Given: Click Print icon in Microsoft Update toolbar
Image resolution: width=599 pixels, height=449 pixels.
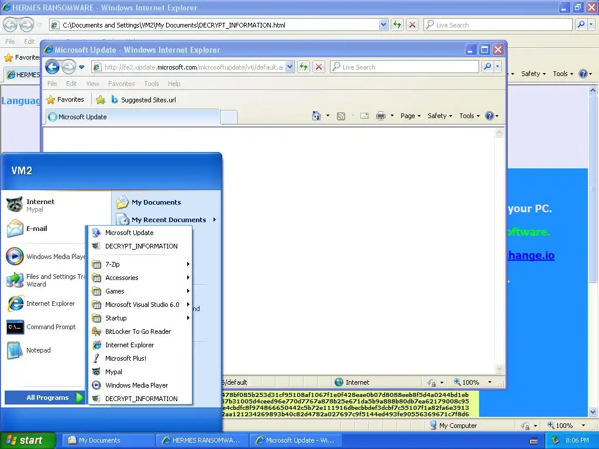Looking at the screenshot, I should point(381,116).
